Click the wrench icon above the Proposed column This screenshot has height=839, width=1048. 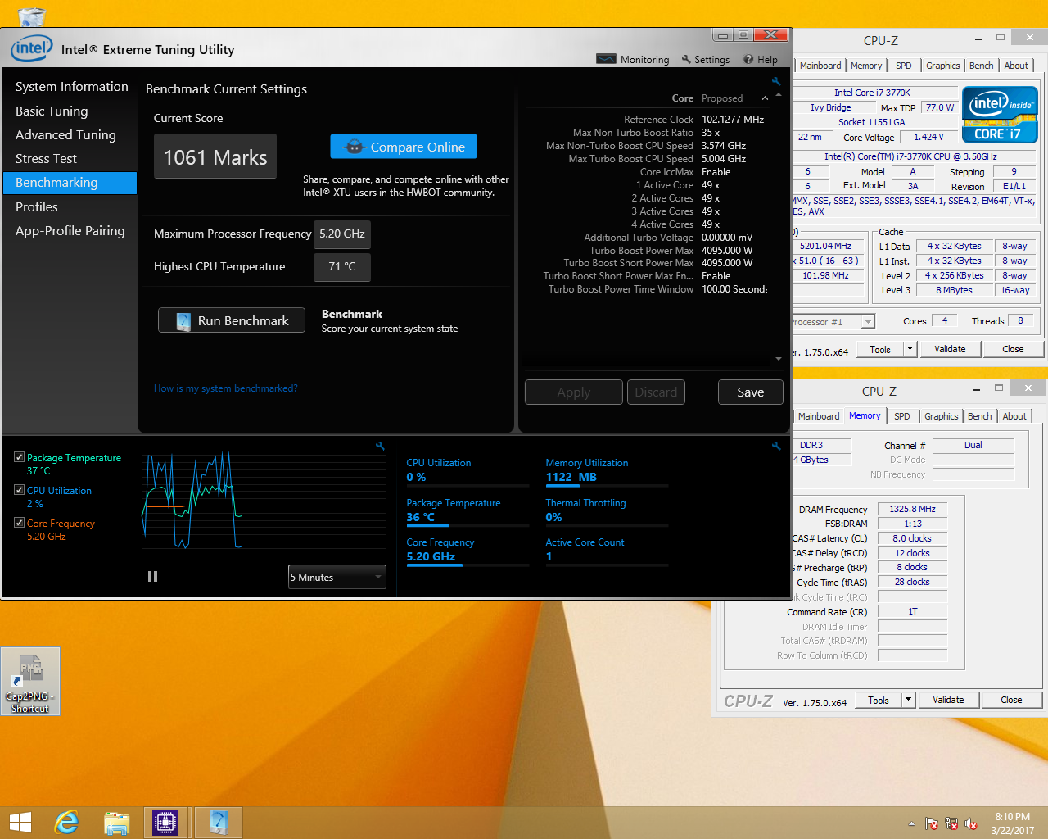tap(776, 81)
